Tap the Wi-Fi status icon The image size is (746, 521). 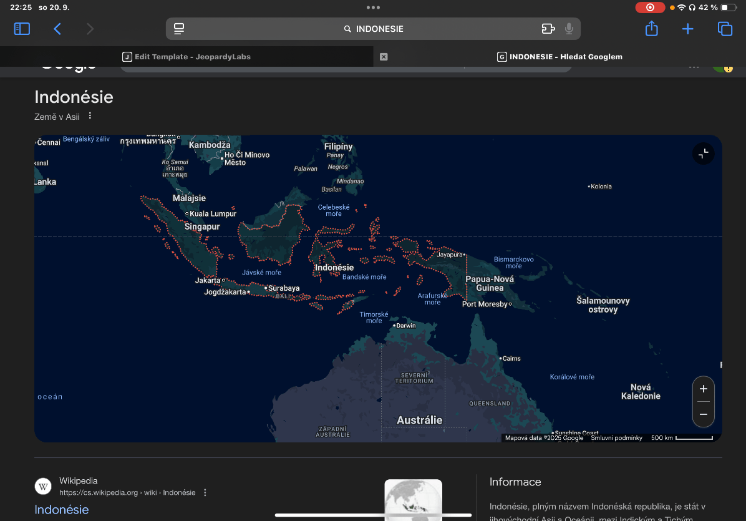point(681,7)
